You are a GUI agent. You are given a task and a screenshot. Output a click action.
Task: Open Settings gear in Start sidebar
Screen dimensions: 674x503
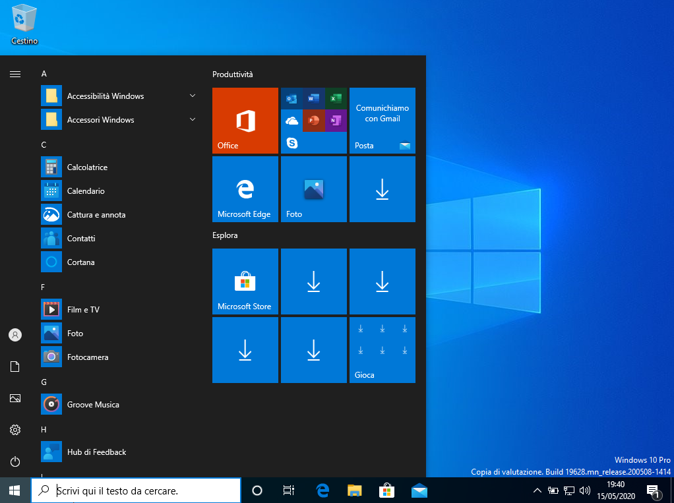15,430
